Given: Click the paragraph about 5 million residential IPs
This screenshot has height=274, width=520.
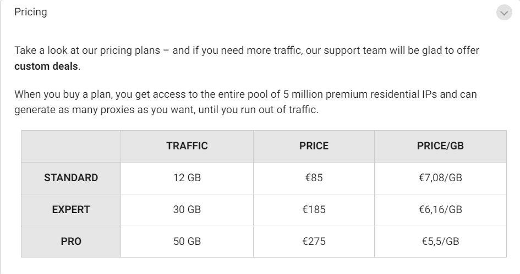Looking at the screenshot, I should pos(245,102).
